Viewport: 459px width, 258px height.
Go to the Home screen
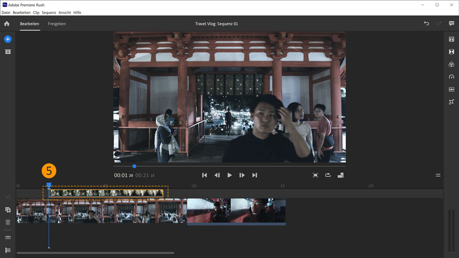click(7, 24)
